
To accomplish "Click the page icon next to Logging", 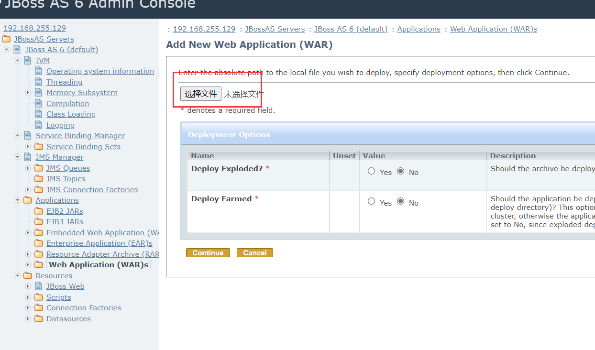I will 39,125.
